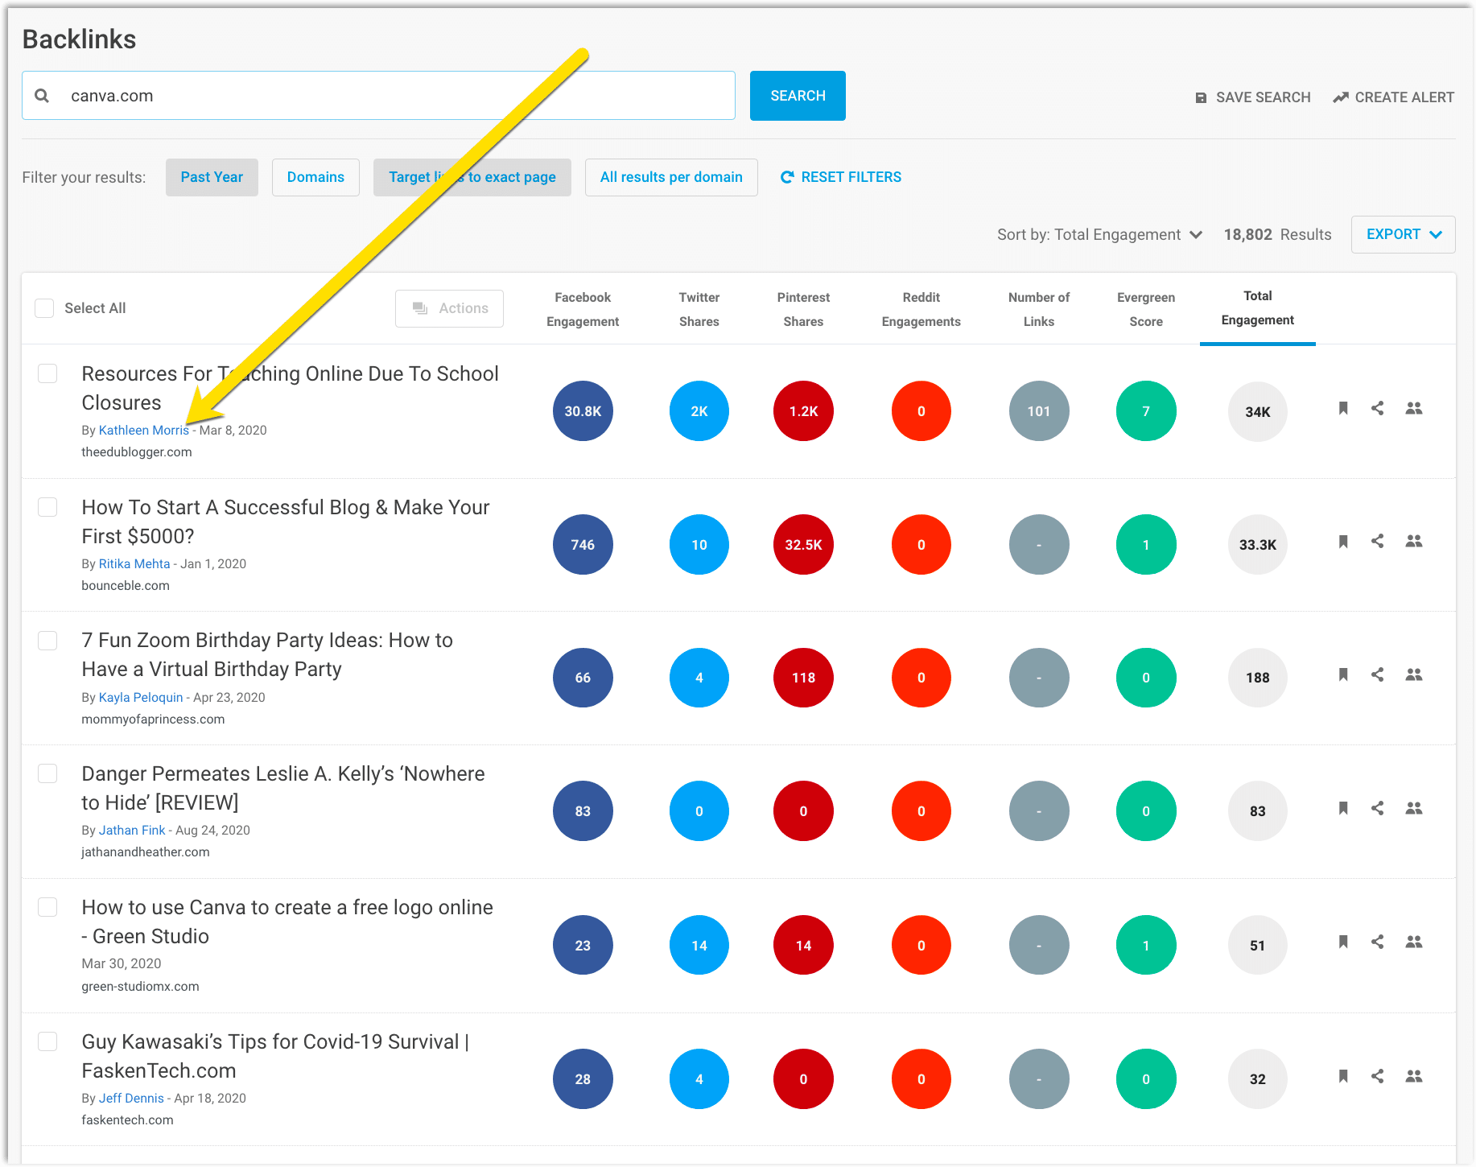
Task: Click the Create Alert trend icon
Action: pos(1340,97)
